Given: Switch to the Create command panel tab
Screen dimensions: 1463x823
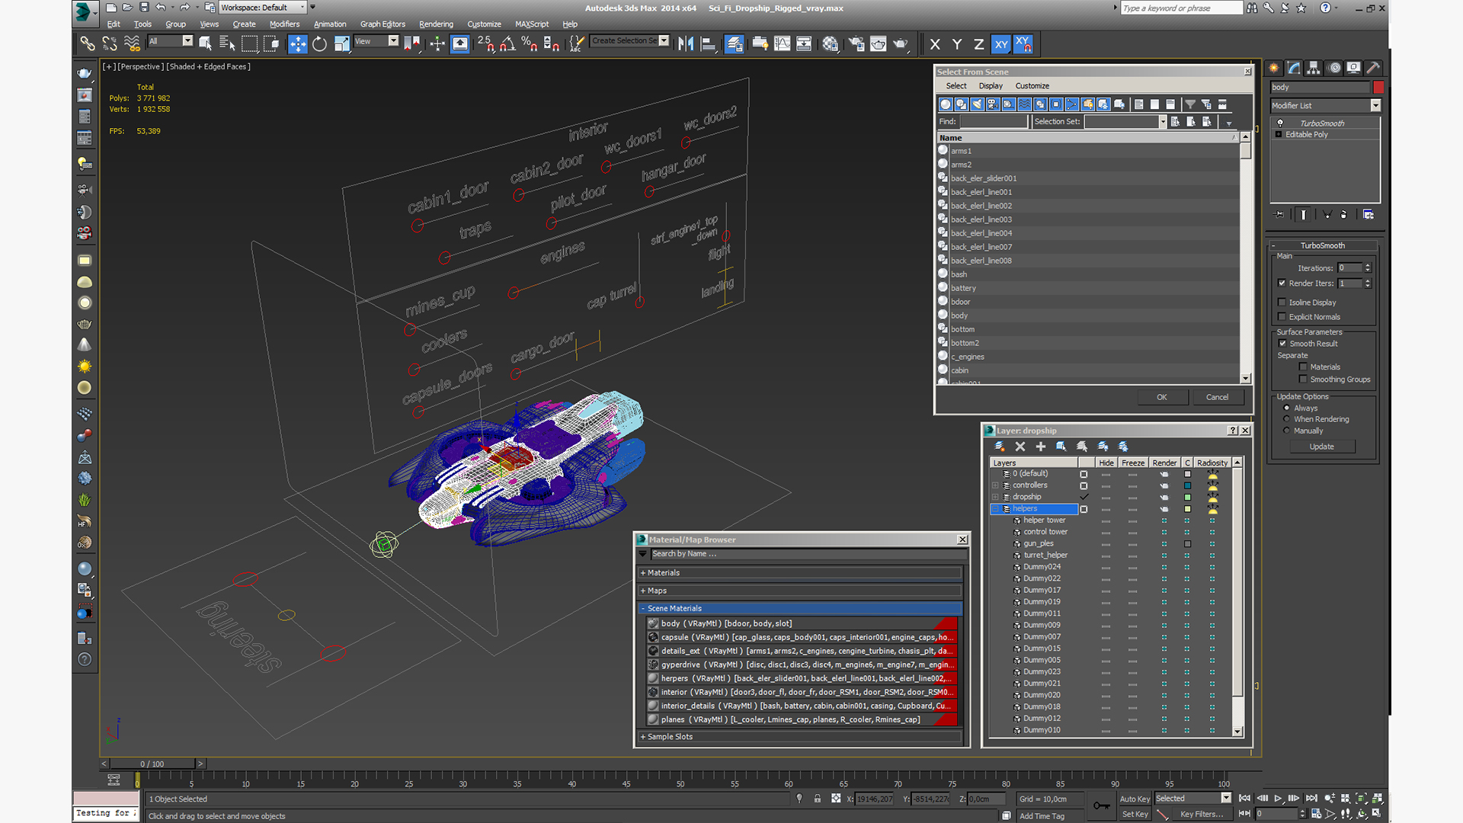Looking at the screenshot, I should click(1274, 68).
